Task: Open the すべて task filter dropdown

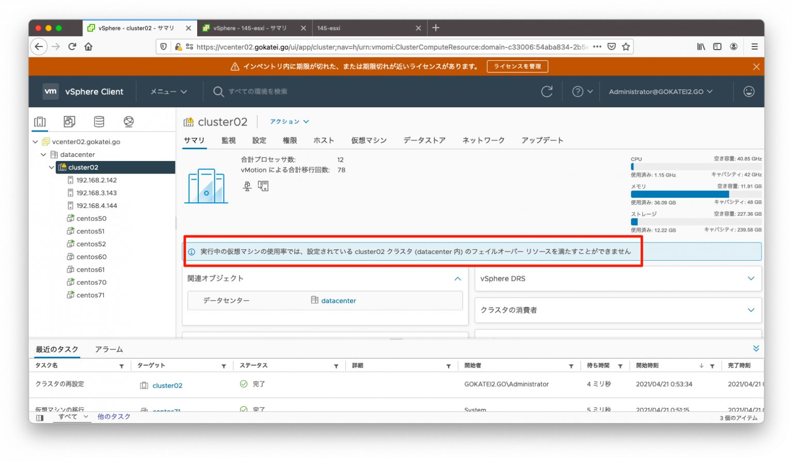Action: [72, 417]
